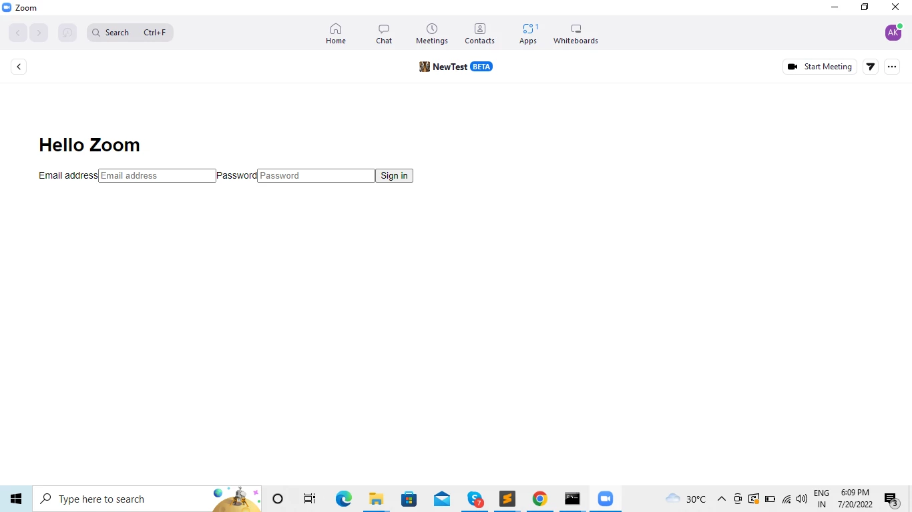
Task: Restore down the Zoom window
Action: click(x=865, y=7)
